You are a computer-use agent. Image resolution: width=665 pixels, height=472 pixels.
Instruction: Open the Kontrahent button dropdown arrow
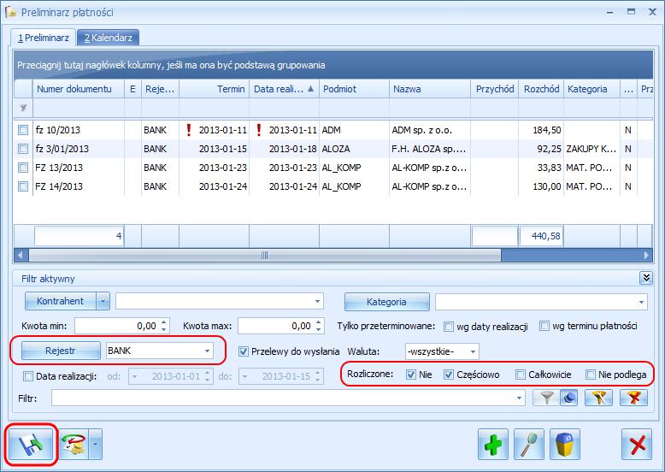pyautogui.click(x=103, y=301)
